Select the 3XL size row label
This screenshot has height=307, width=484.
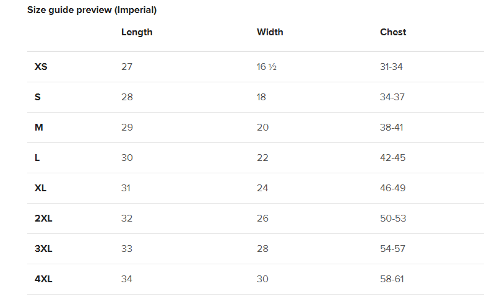click(x=43, y=249)
